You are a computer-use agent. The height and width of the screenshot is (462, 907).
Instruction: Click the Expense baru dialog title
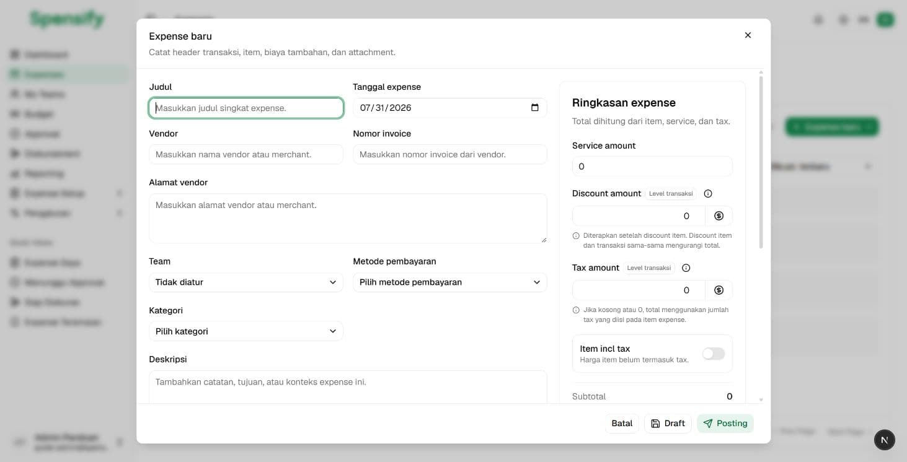click(x=180, y=37)
